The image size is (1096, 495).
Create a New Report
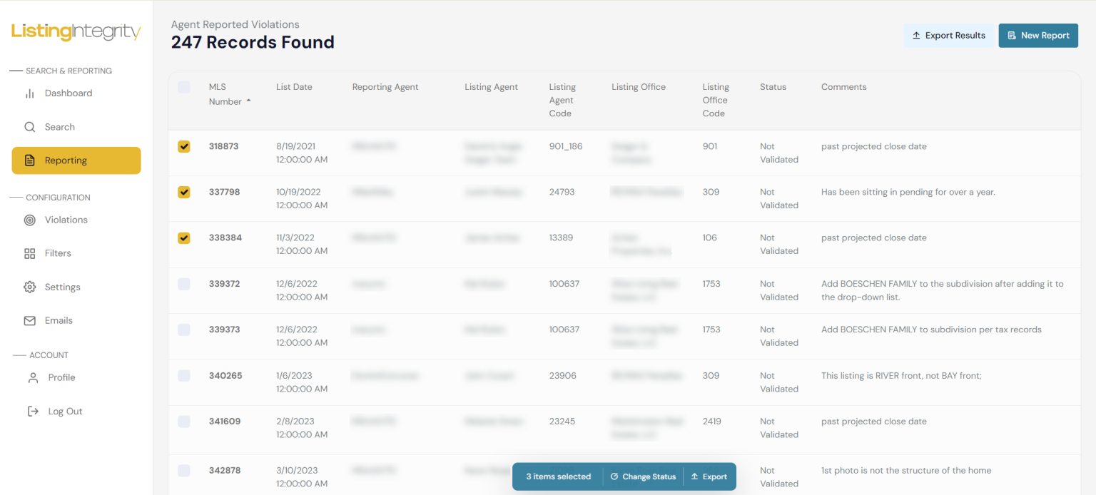(x=1038, y=35)
